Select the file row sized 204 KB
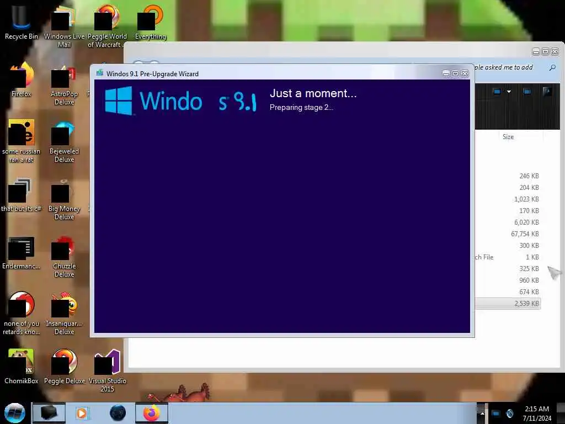The image size is (565, 424). [x=508, y=188]
